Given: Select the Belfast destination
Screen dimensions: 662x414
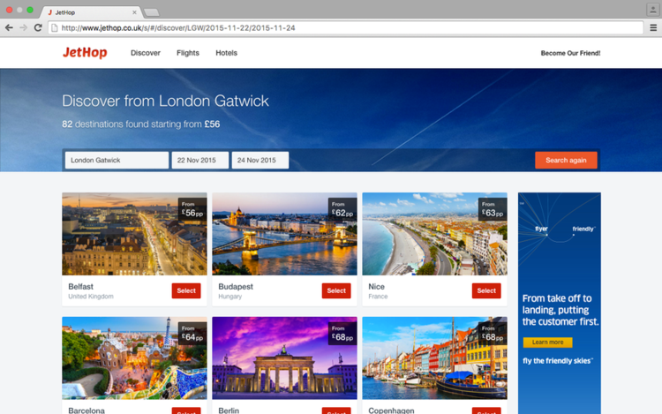Looking at the screenshot, I should [186, 290].
